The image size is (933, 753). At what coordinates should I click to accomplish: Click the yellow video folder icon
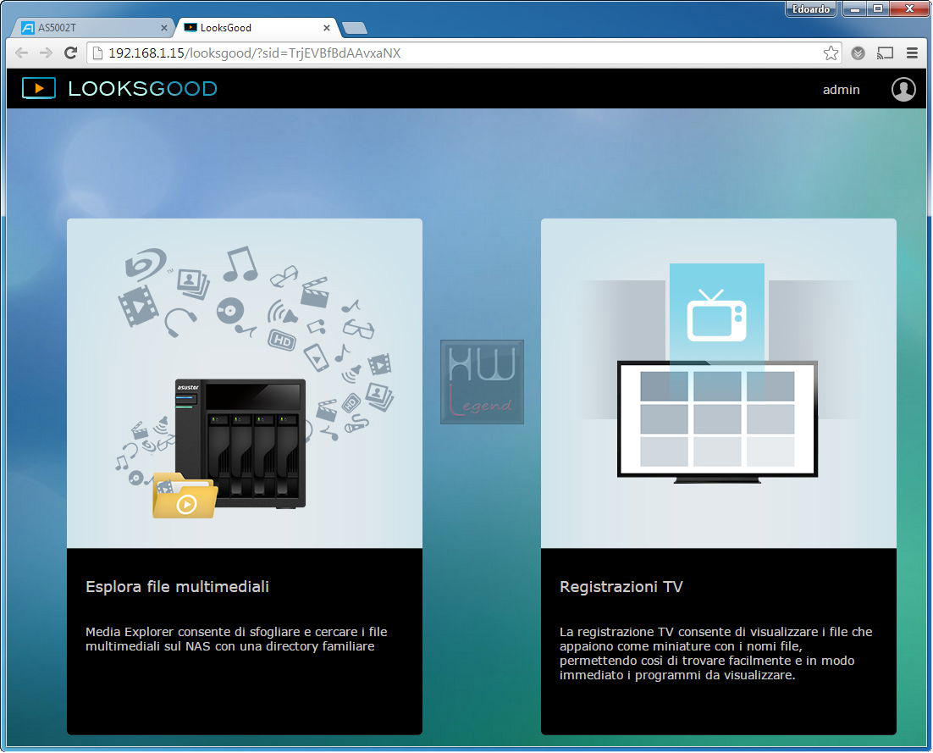(x=185, y=496)
